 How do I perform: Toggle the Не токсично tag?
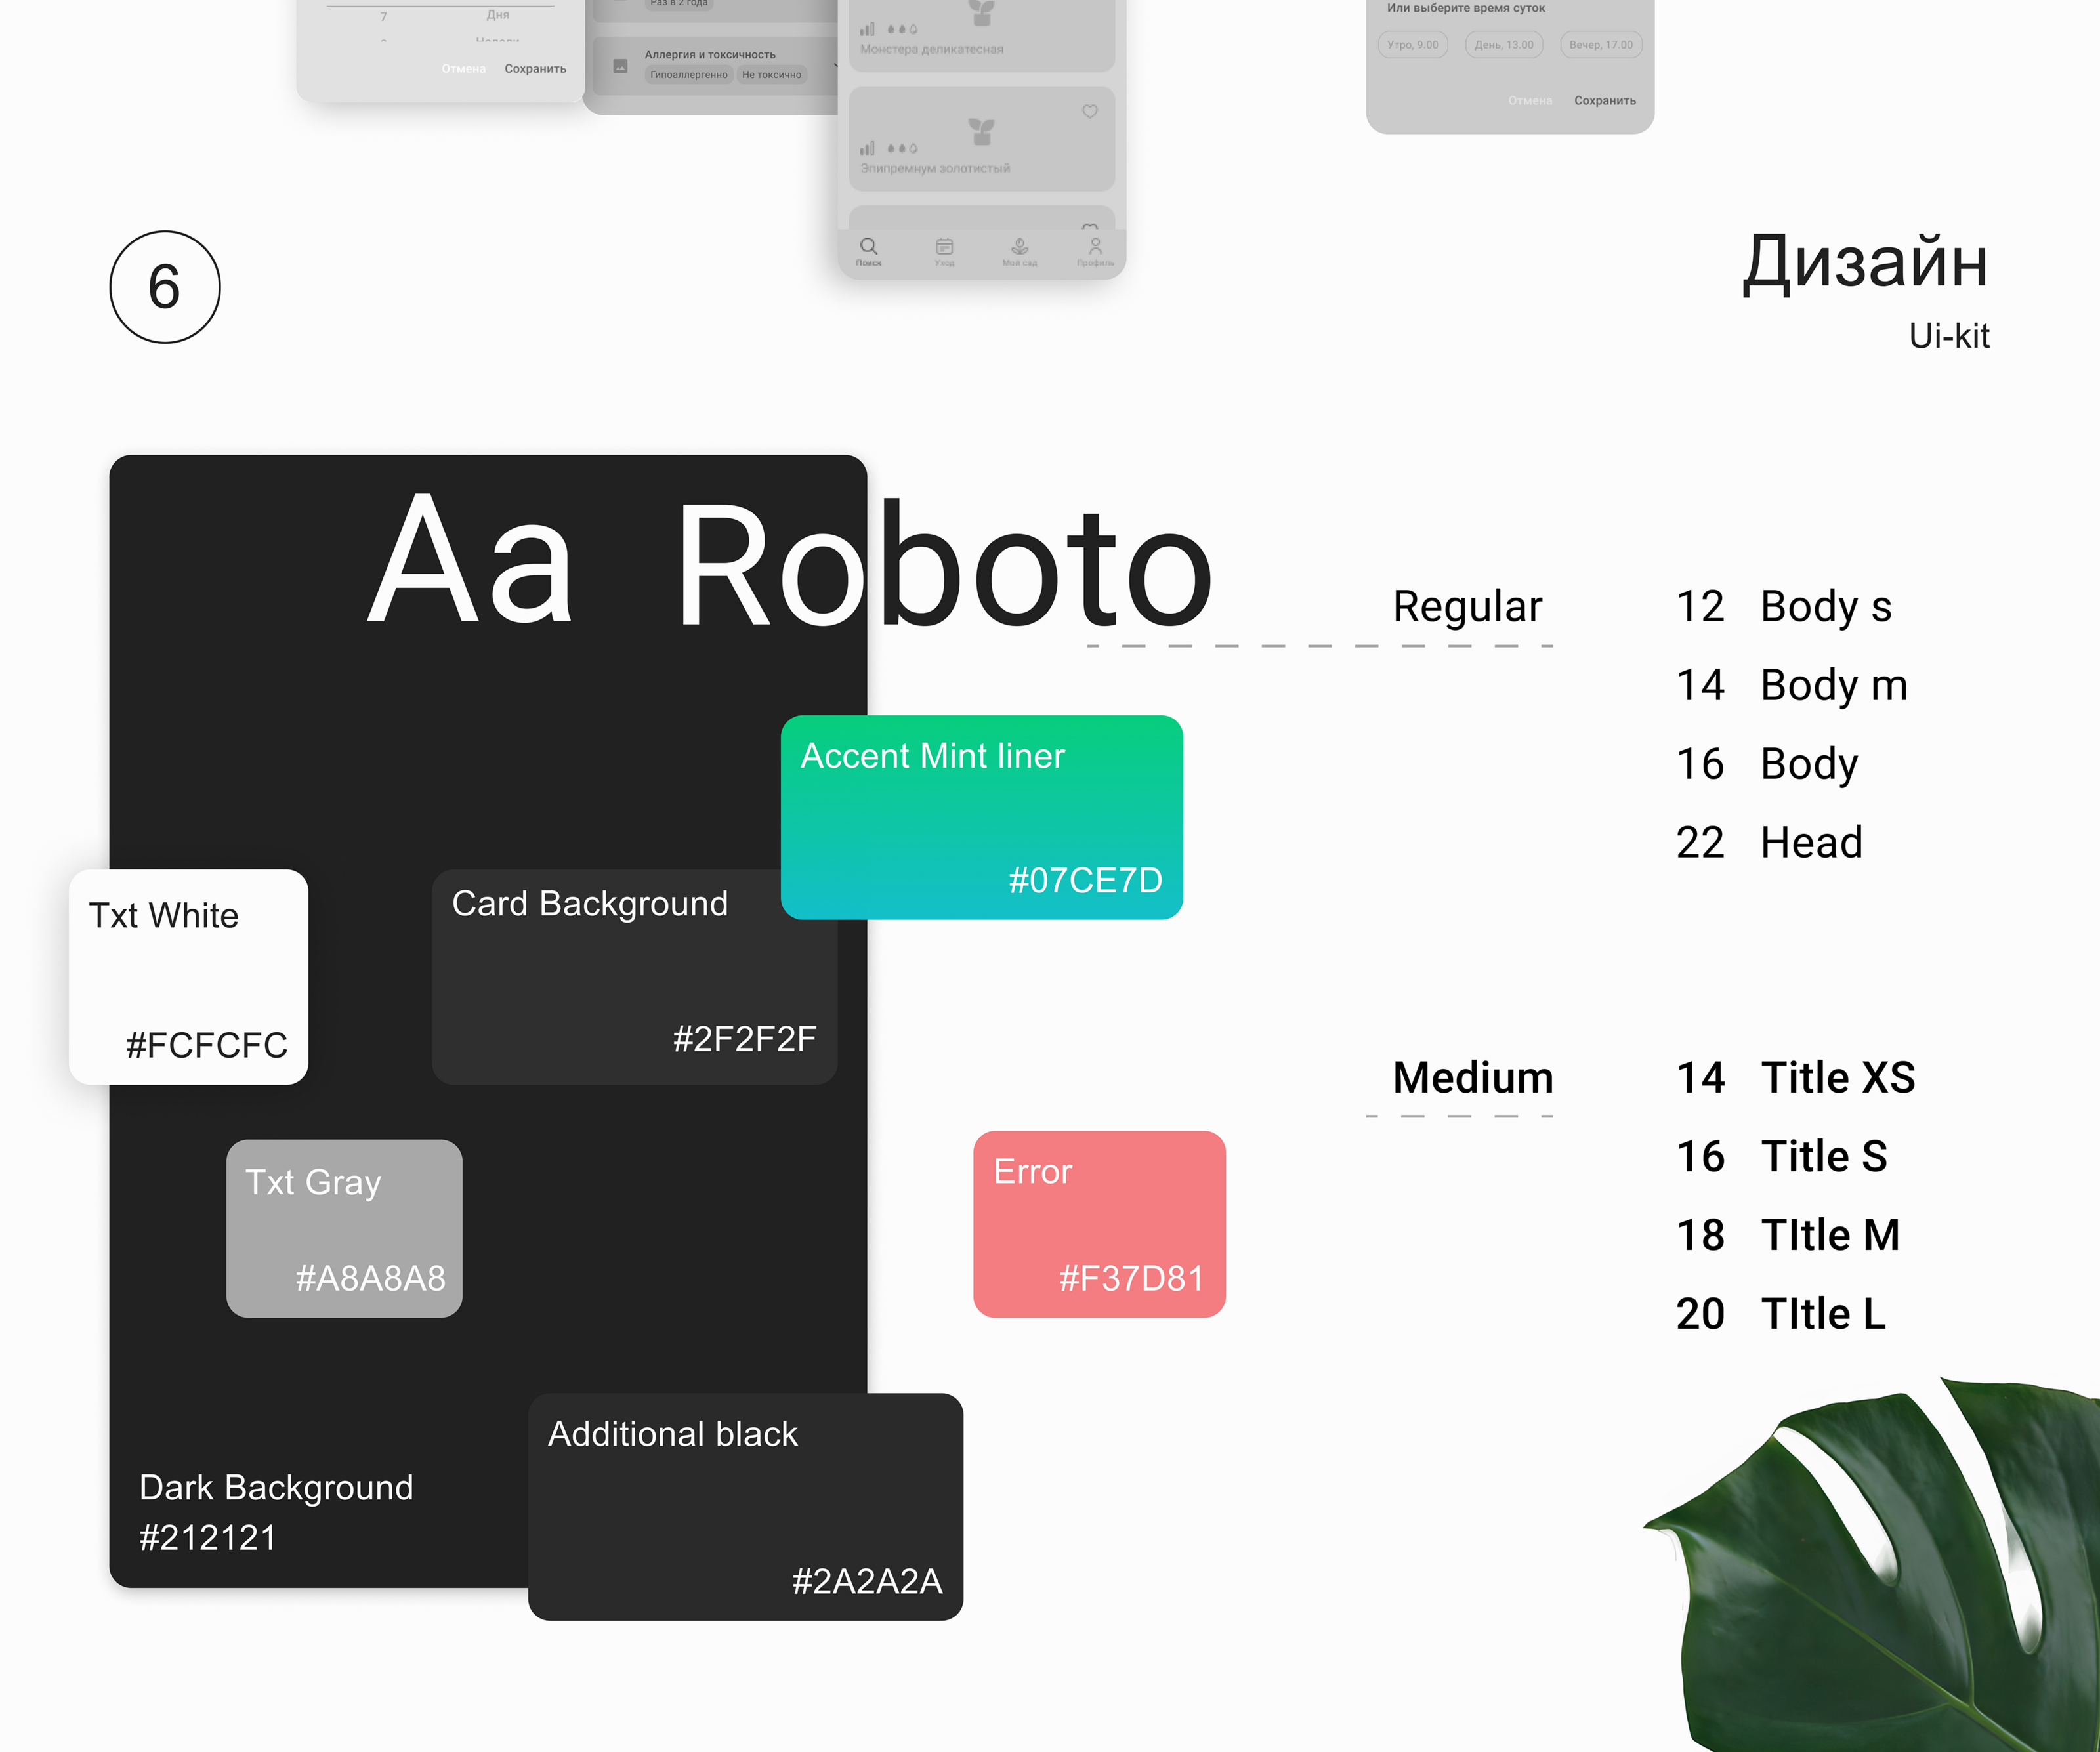coord(771,75)
